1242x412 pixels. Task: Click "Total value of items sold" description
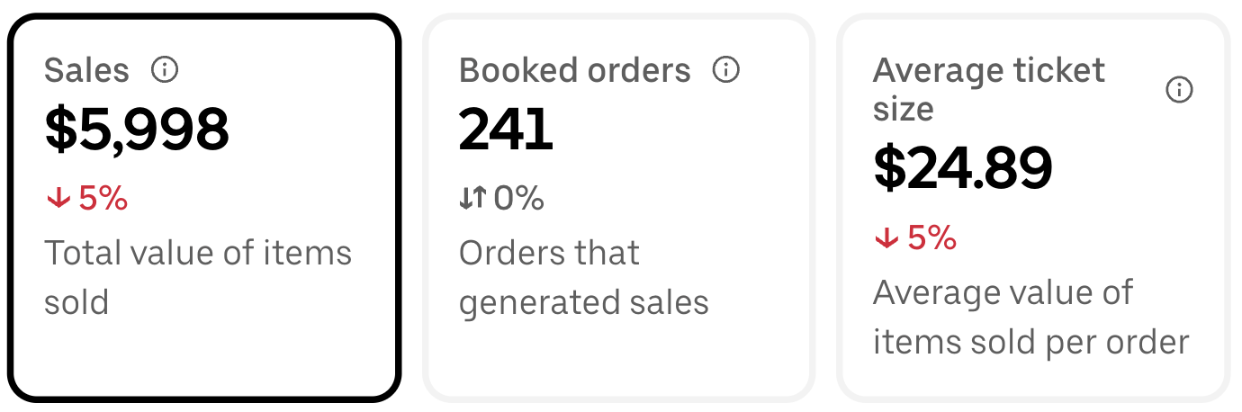pyautogui.click(x=198, y=277)
